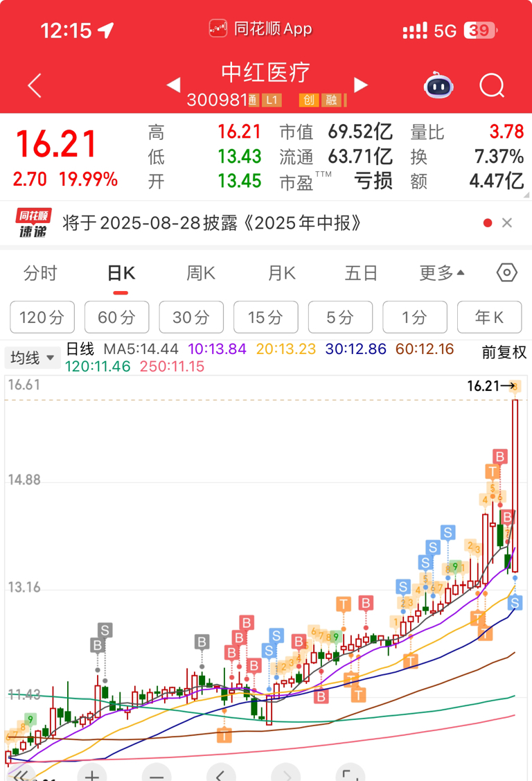This screenshot has height=781, width=532.
Task: Open search with the magnifier icon
Action: tap(493, 86)
